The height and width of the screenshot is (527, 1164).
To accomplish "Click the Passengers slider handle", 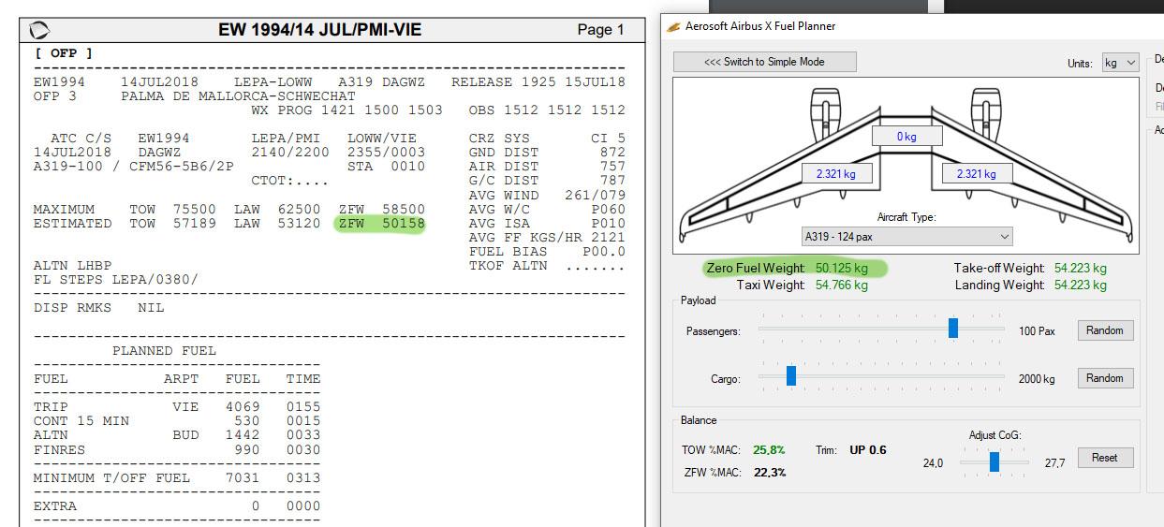I will coord(953,328).
